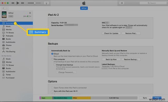Click the rewind playback button
The width and height of the screenshot is (168, 102).
coord(13,3)
